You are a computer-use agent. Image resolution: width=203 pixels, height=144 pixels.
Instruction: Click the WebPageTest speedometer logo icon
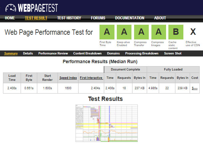(x=11, y=8)
